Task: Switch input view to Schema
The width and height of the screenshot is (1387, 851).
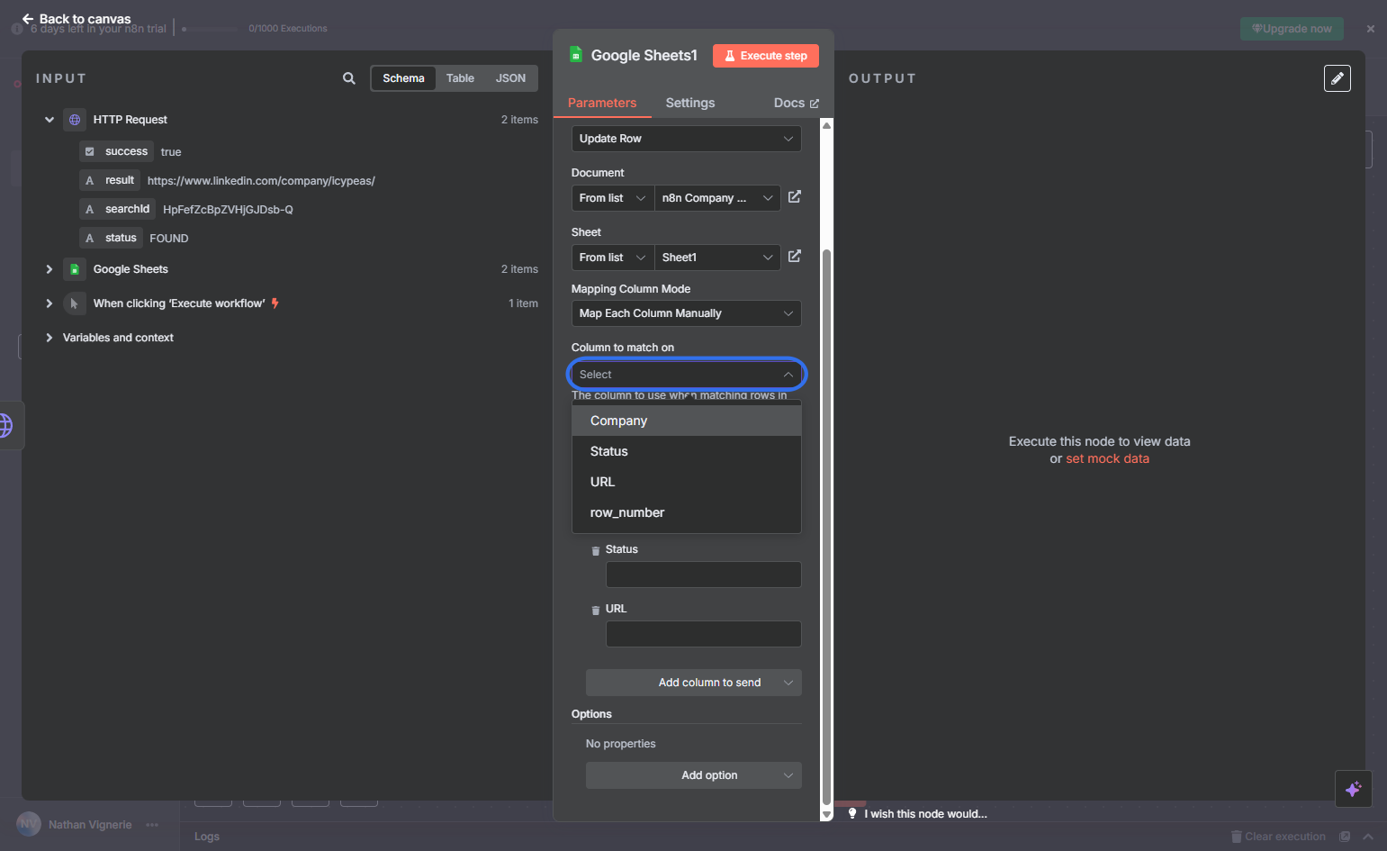Action: [403, 78]
